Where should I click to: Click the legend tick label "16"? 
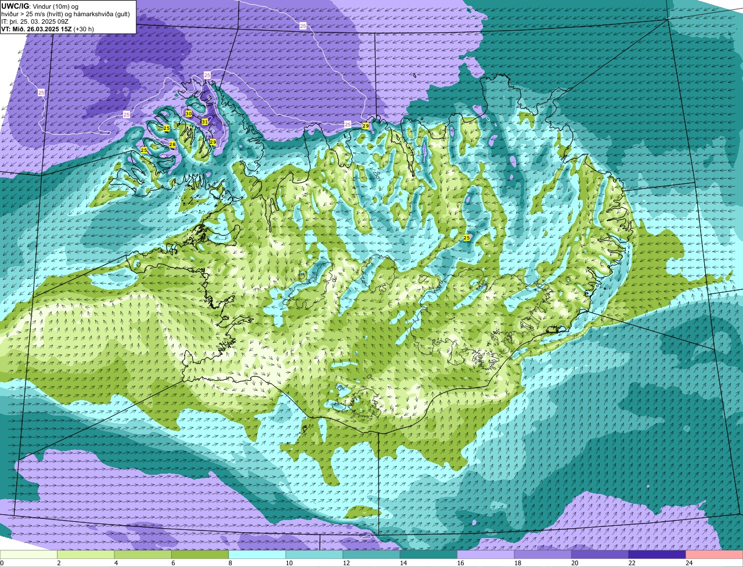point(460,563)
